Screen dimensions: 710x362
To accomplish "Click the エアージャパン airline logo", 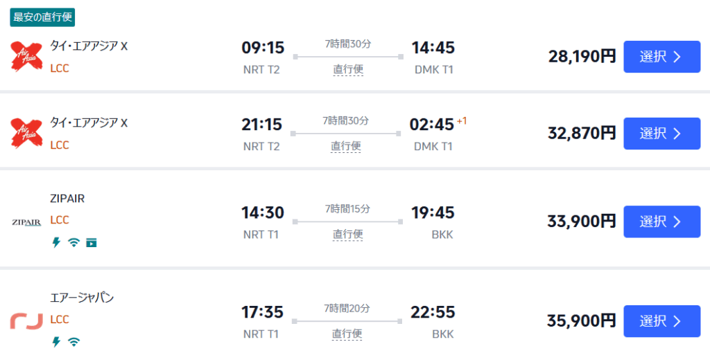I will point(27,321).
